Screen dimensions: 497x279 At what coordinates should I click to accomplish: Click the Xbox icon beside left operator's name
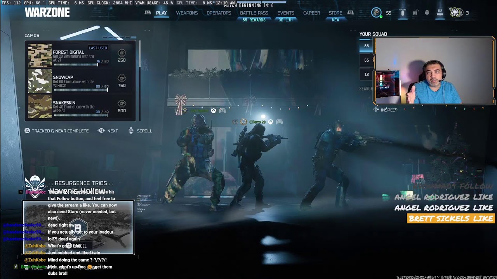coord(214,111)
